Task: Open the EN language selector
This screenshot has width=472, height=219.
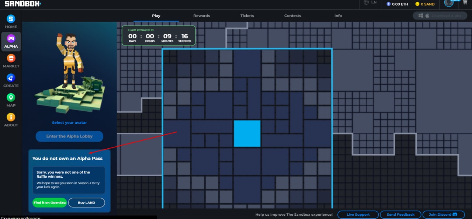Action: pos(370,3)
